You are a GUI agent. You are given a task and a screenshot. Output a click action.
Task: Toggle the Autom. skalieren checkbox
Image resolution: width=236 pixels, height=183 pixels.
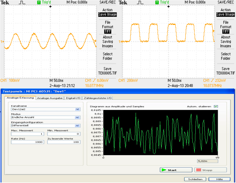pyautogui.click(x=216, y=106)
